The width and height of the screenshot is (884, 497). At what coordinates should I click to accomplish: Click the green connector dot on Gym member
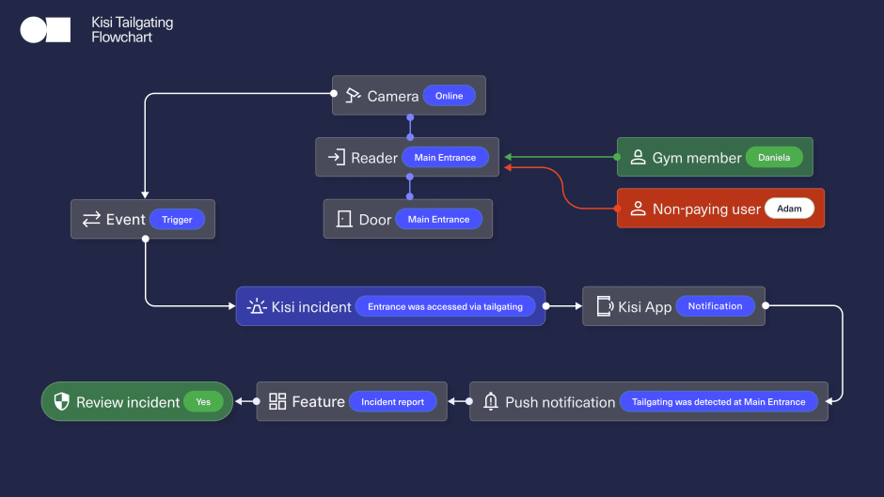click(x=617, y=157)
